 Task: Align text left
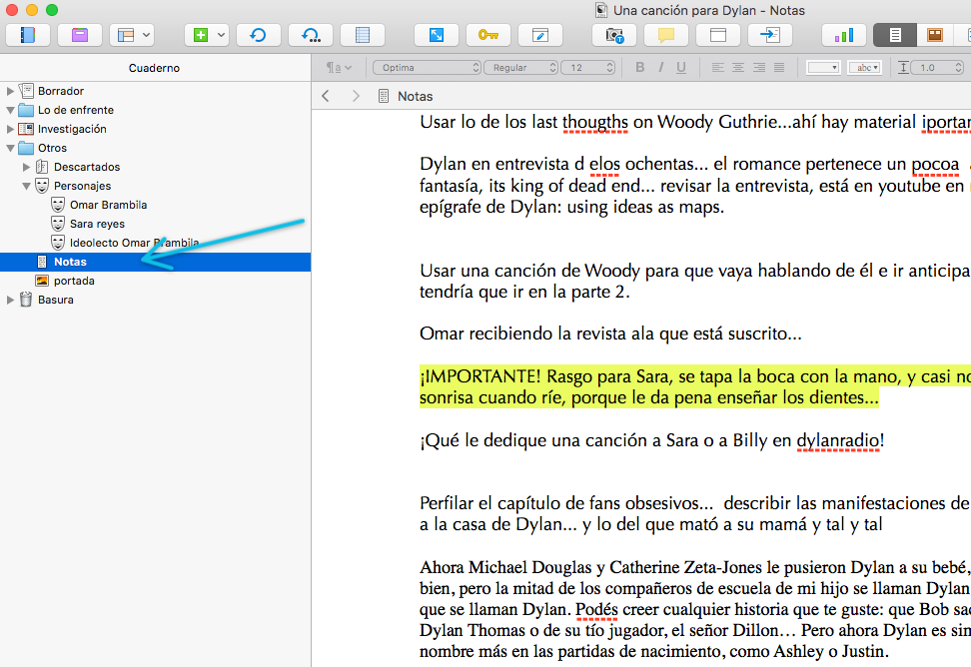[x=717, y=68]
